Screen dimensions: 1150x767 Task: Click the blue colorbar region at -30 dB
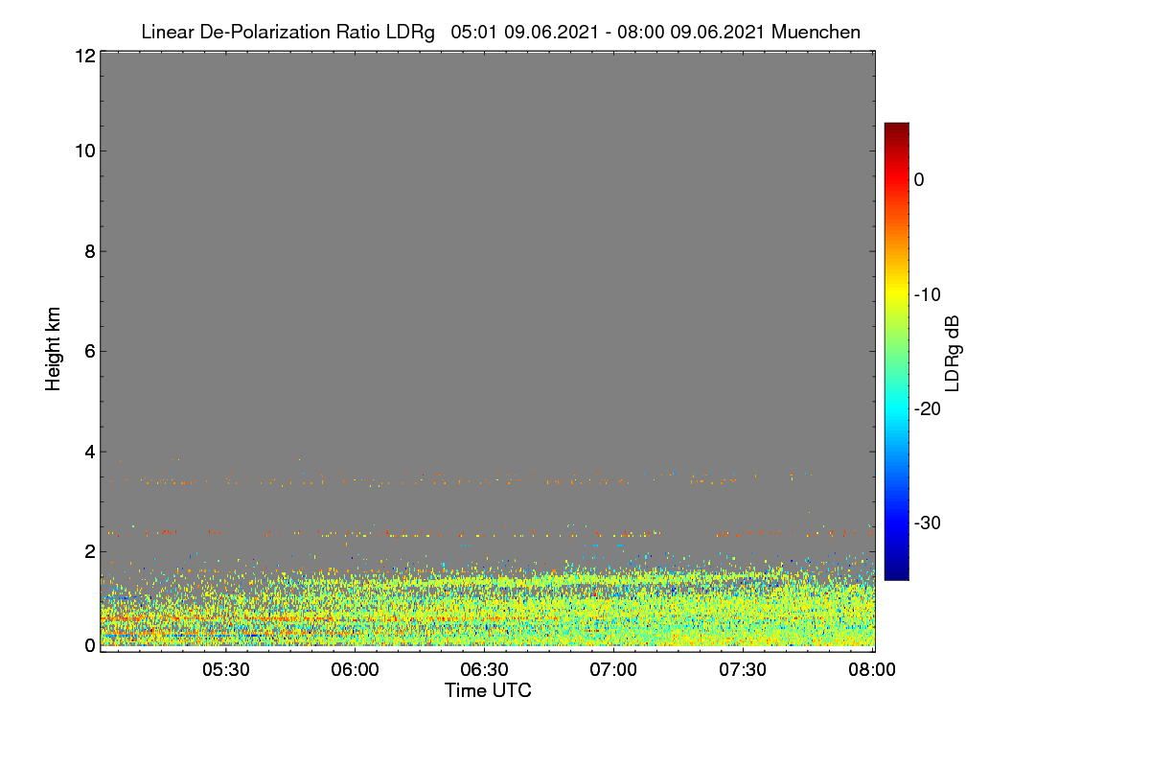(x=896, y=523)
